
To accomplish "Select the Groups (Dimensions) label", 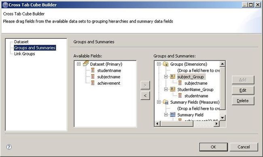I will coord(189,64).
